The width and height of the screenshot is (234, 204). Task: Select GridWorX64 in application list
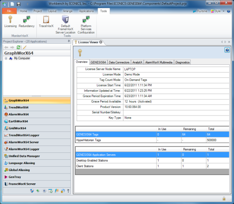[x=37, y=128]
